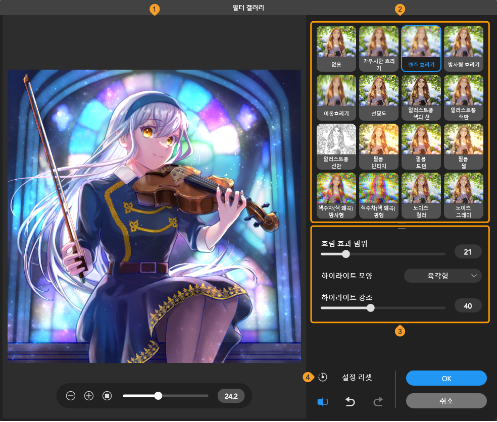Select the 일러스트풍 선만 filter
The height and width of the screenshot is (422, 497).
point(336,146)
